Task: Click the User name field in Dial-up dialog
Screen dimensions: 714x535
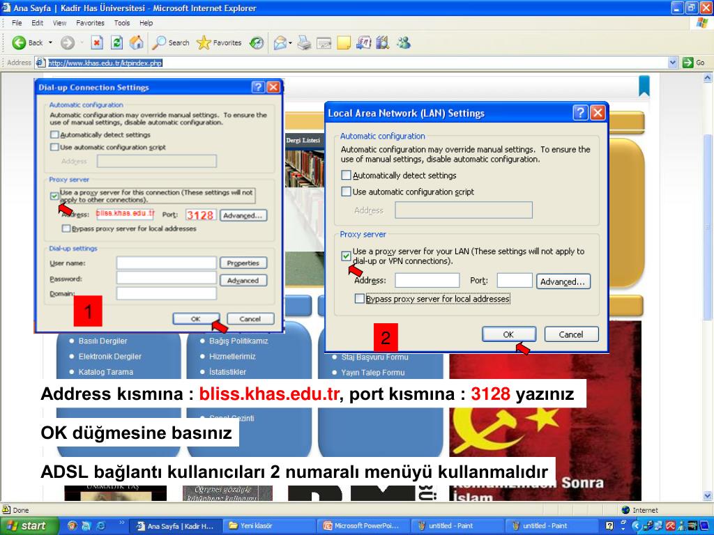Action: pyautogui.click(x=166, y=263)
